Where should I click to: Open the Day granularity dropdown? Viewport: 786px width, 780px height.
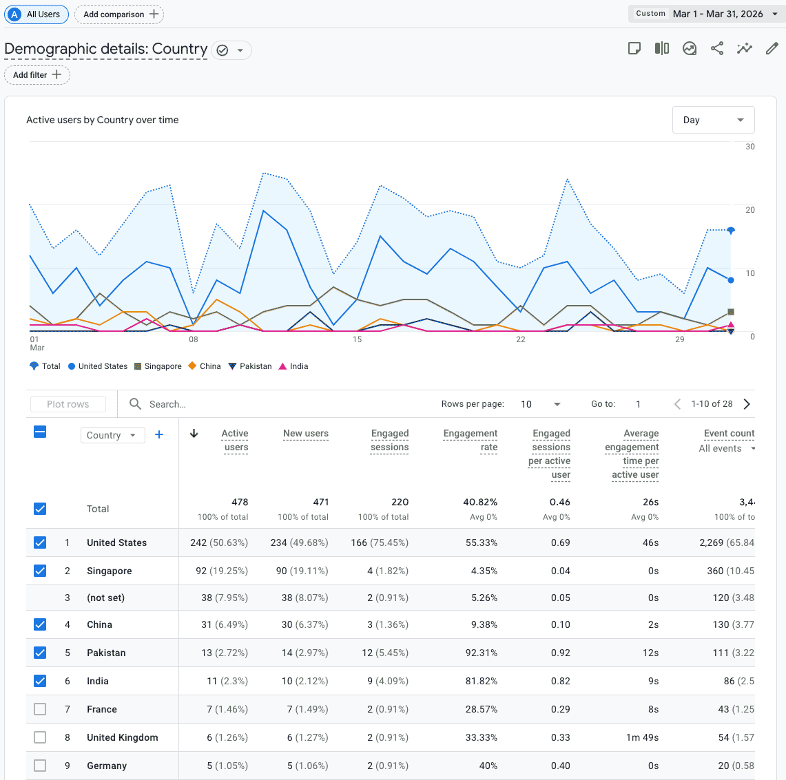(x=713, y=120)
